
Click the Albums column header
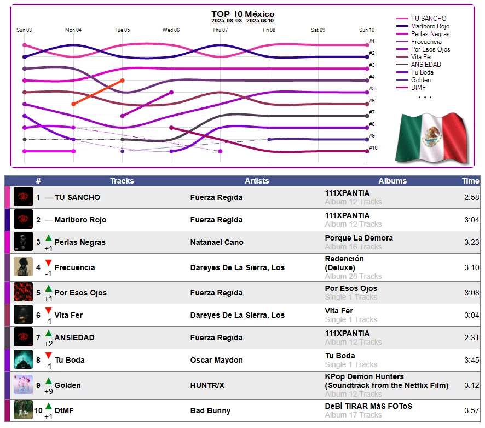pos(392,181)
